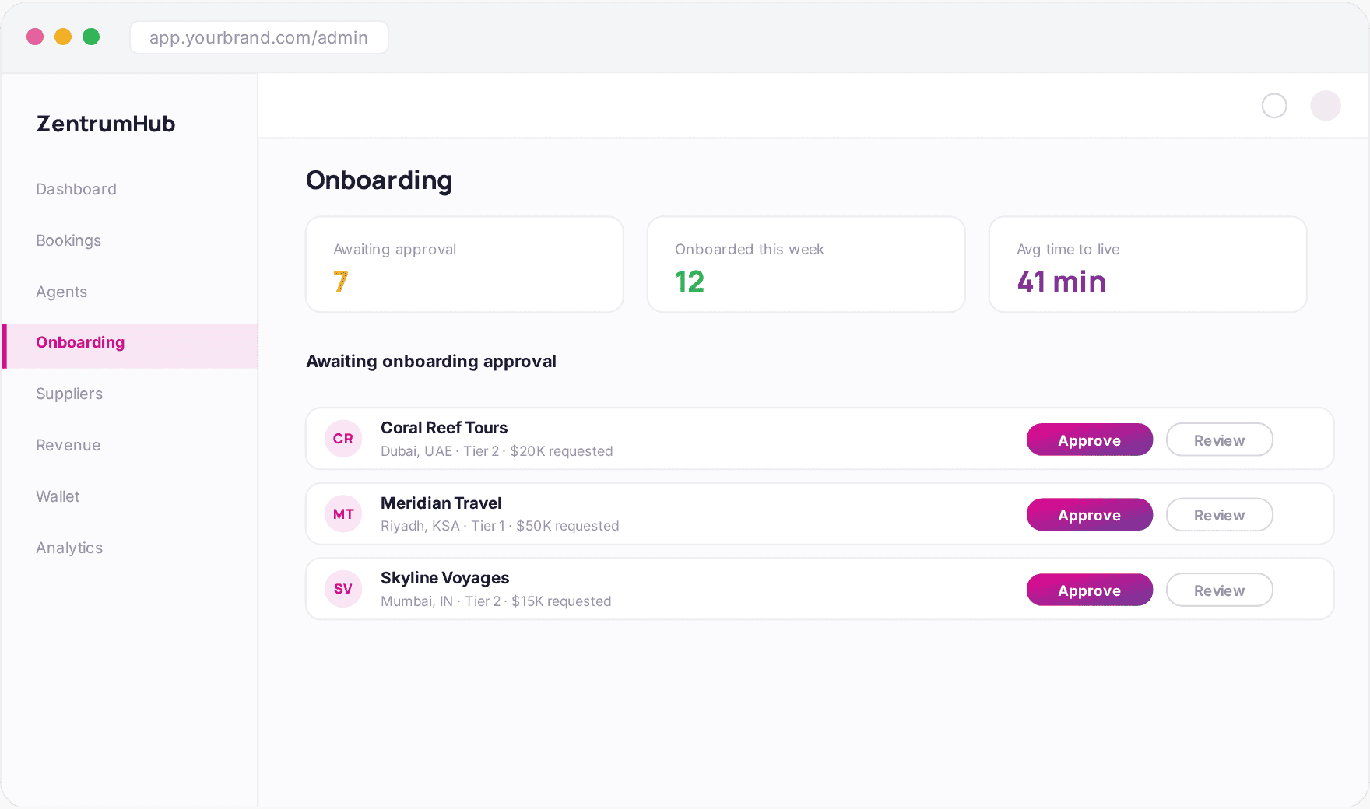
Task: Click 'Dubai, UAE · Tier 2 · $20K requested' text
Action: (497, 451)
